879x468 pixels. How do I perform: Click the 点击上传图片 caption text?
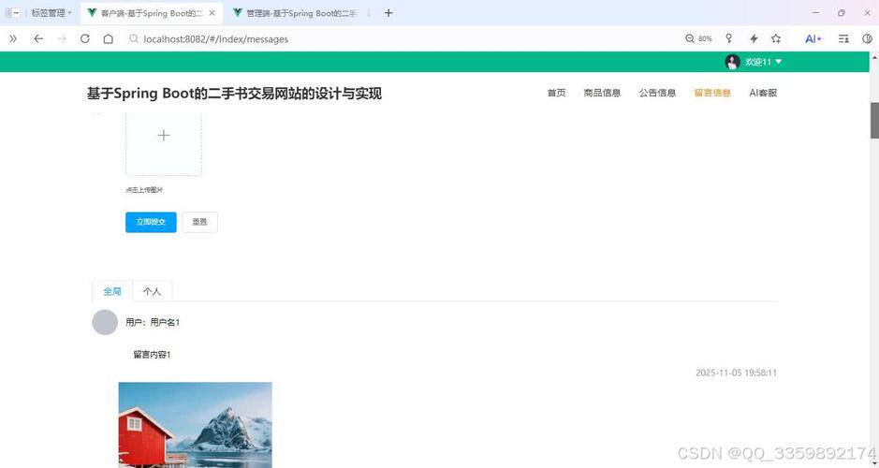coord(145,190)
